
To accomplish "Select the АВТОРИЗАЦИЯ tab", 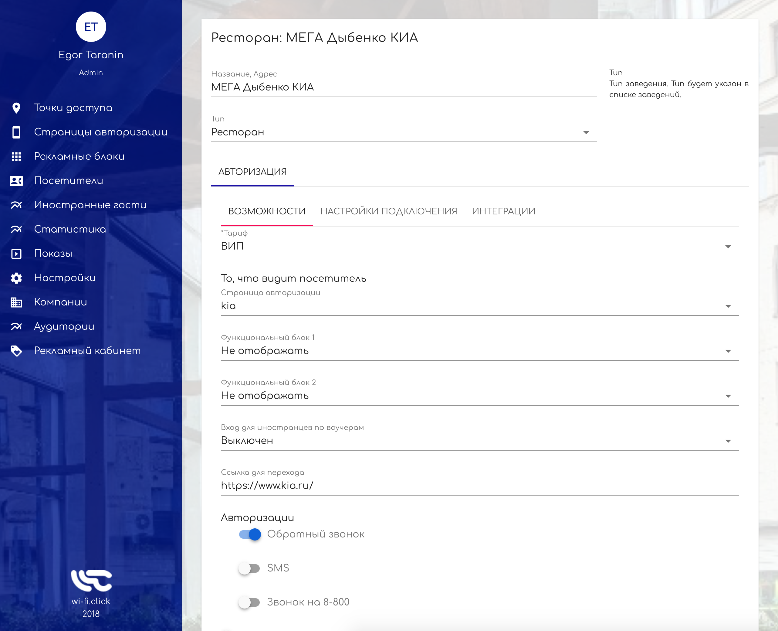I will [252, 172].
